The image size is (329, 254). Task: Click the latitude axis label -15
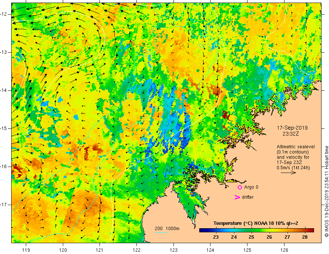point(4,128)
